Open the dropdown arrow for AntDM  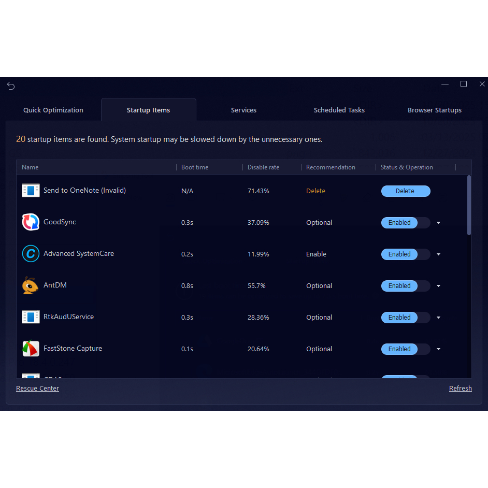click(438, 286)
